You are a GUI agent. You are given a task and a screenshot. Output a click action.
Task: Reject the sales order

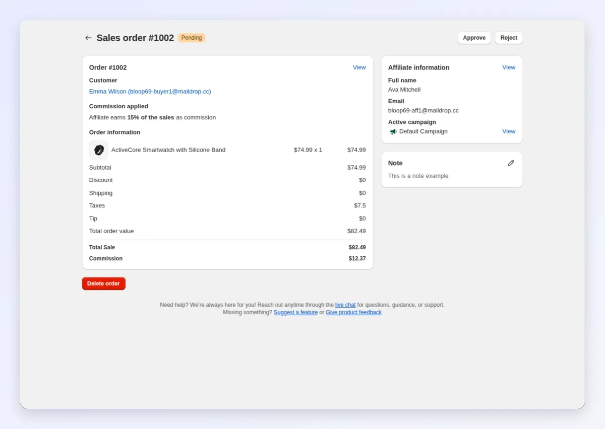tap(509, 38)
